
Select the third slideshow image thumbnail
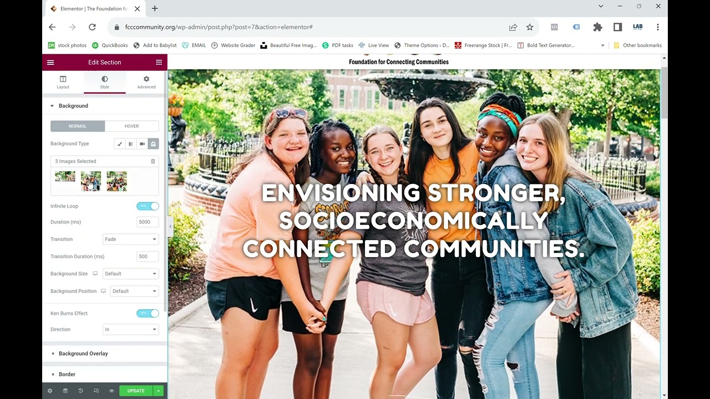117,181
